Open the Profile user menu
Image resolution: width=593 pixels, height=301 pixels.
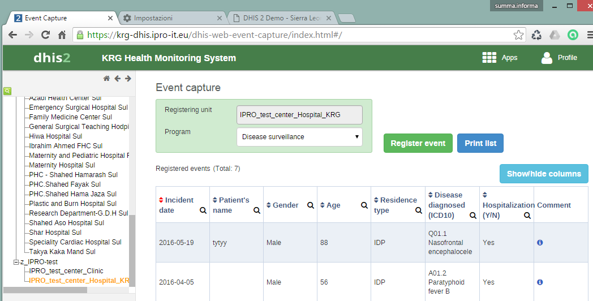559,58
